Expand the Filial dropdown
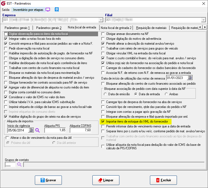 coord(203,20)
